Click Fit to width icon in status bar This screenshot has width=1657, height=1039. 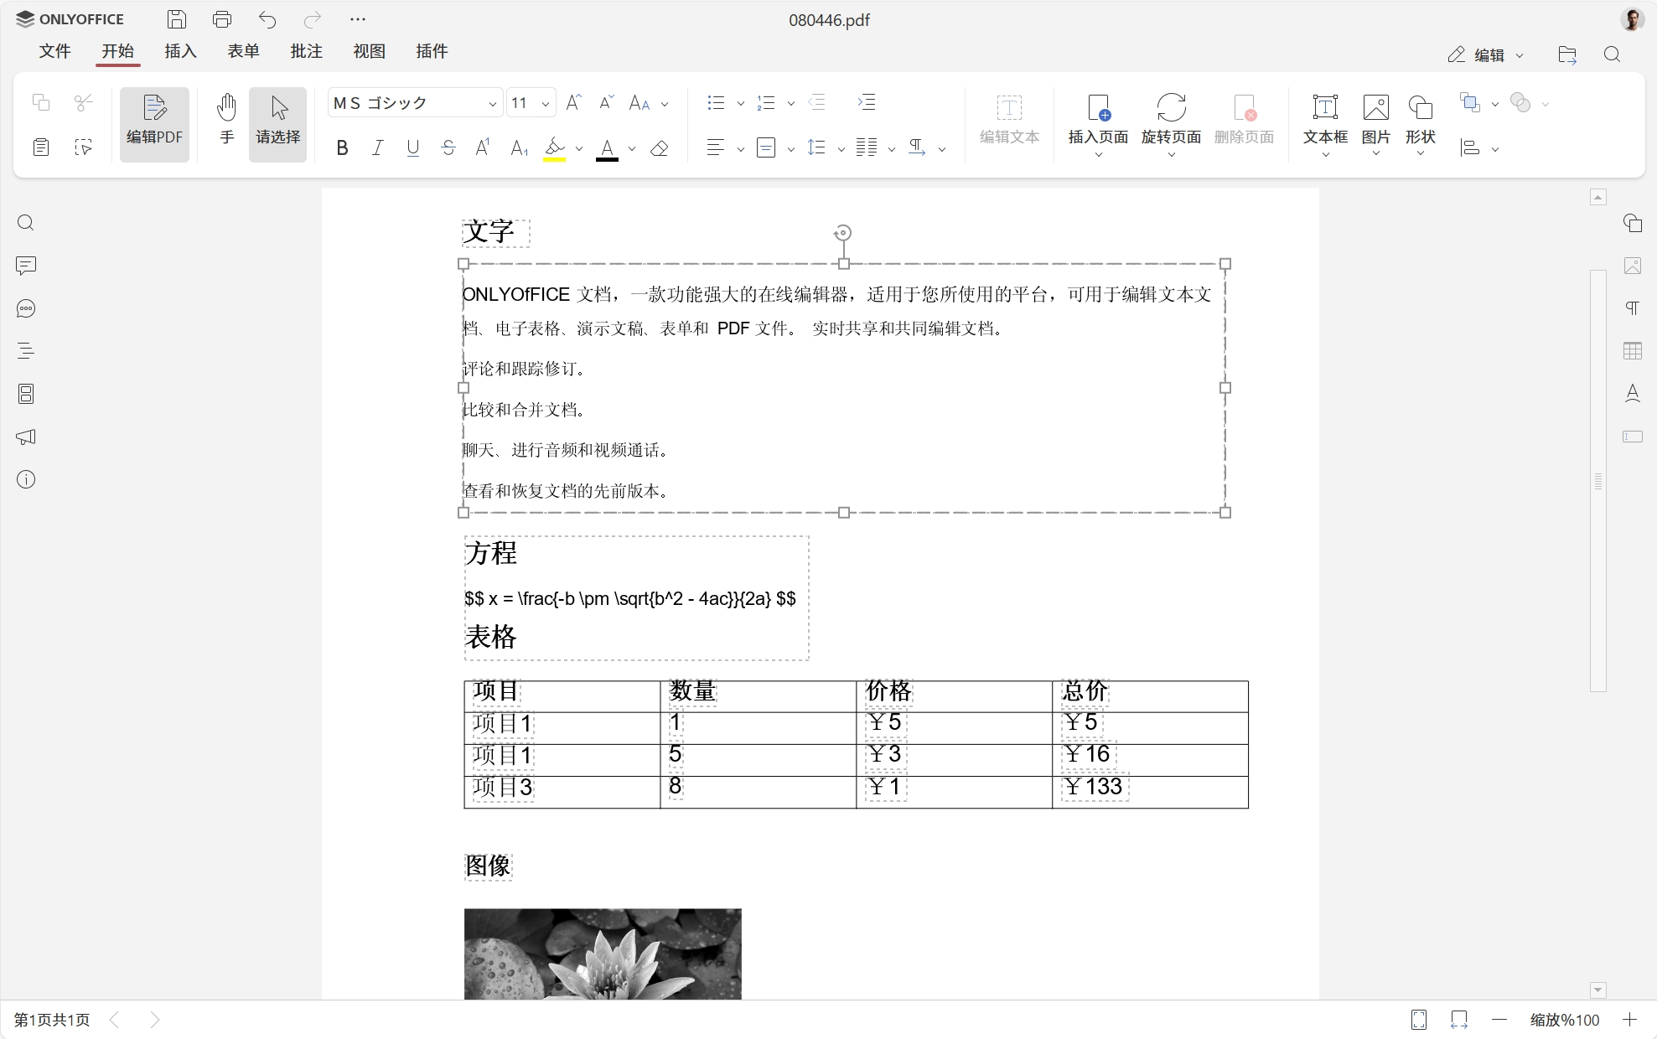click(x=1459, y=1020)
